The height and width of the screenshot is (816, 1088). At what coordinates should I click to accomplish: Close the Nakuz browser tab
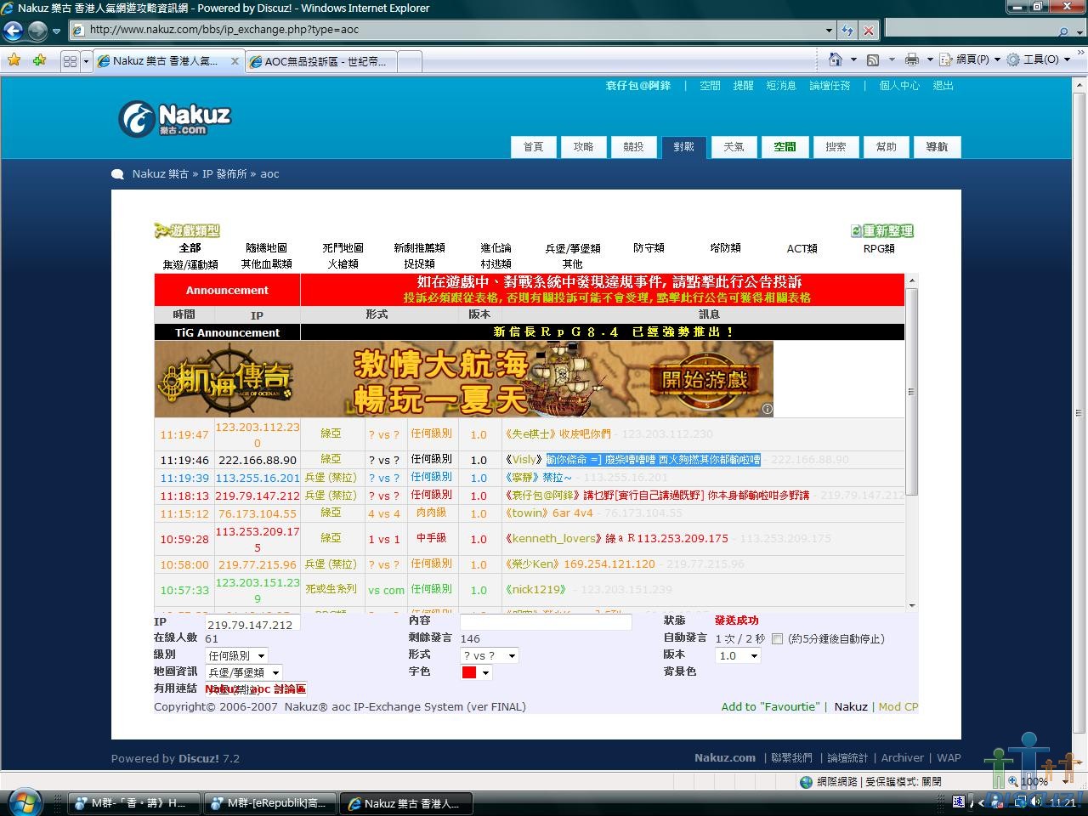(235, 61)
